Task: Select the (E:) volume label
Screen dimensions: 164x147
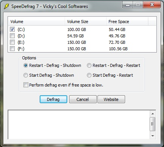Action: tap(21, 42)
